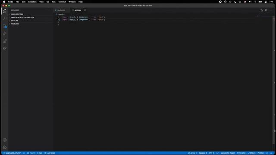Click the notifications bell in status bar

[271, 153]
